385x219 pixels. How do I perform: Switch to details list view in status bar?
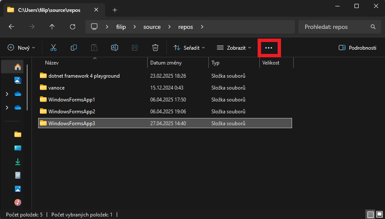(x=370, y=215)
